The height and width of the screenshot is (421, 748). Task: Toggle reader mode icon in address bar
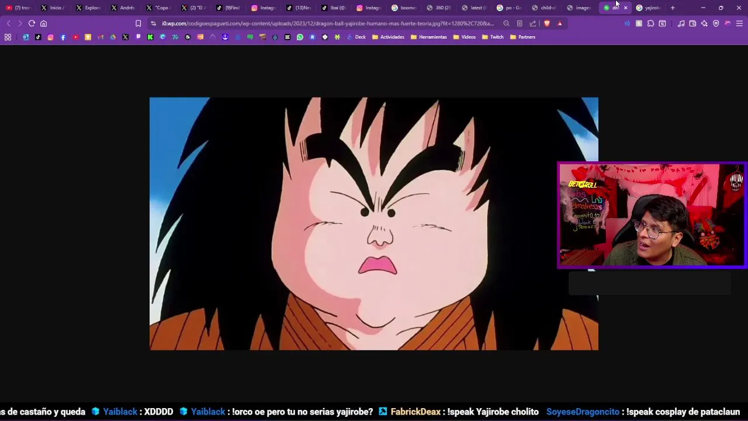point(520,23)
